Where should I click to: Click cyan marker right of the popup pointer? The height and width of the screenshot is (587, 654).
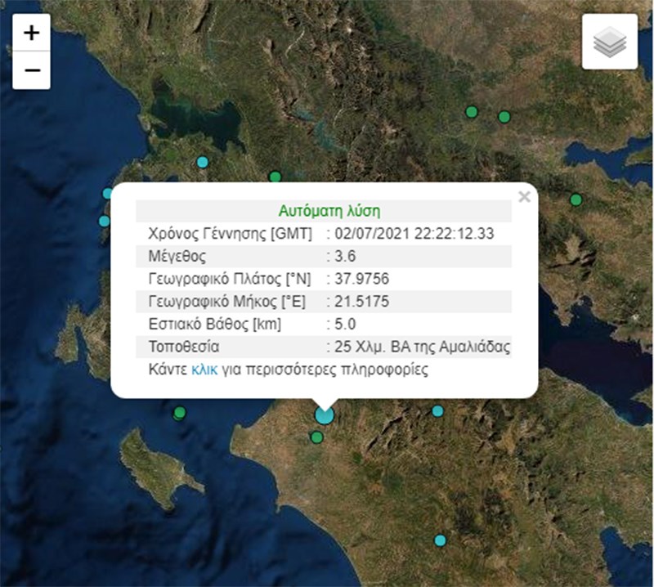pyautogui.click(x=437, y=411)
